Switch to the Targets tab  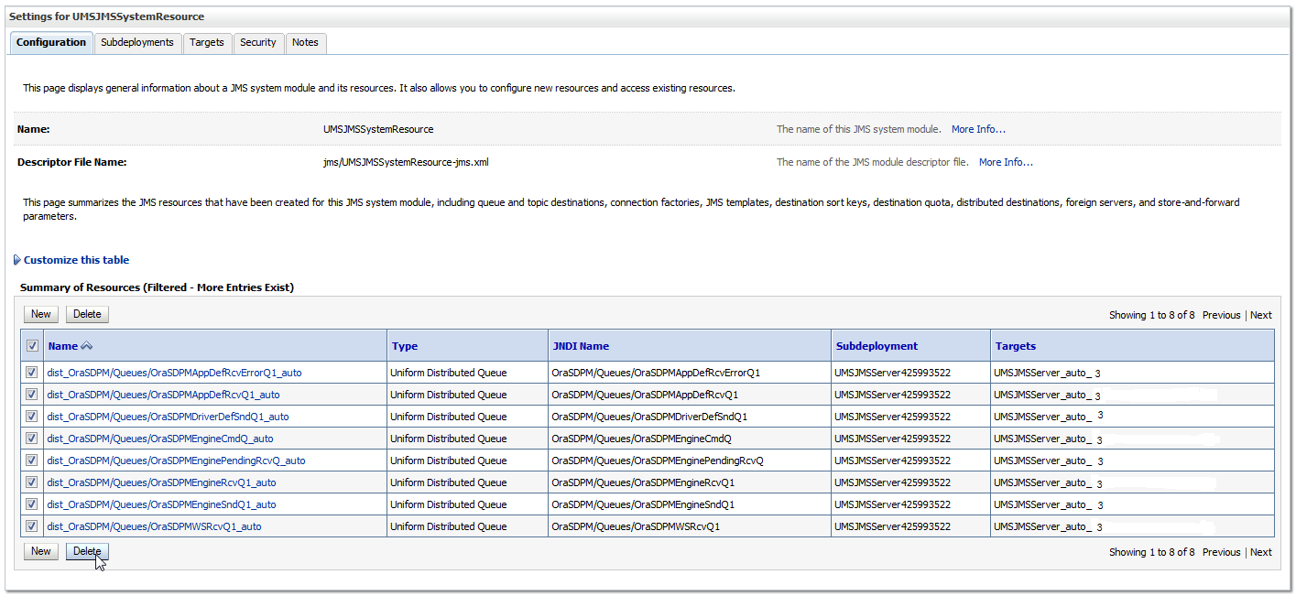click(x=207, y=42)
